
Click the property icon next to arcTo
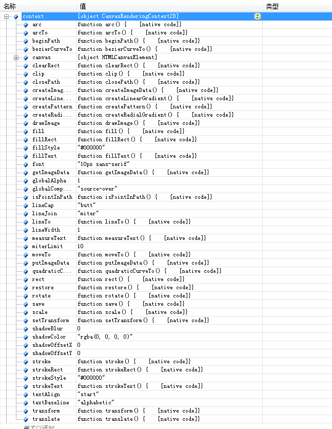pos(26,33)
